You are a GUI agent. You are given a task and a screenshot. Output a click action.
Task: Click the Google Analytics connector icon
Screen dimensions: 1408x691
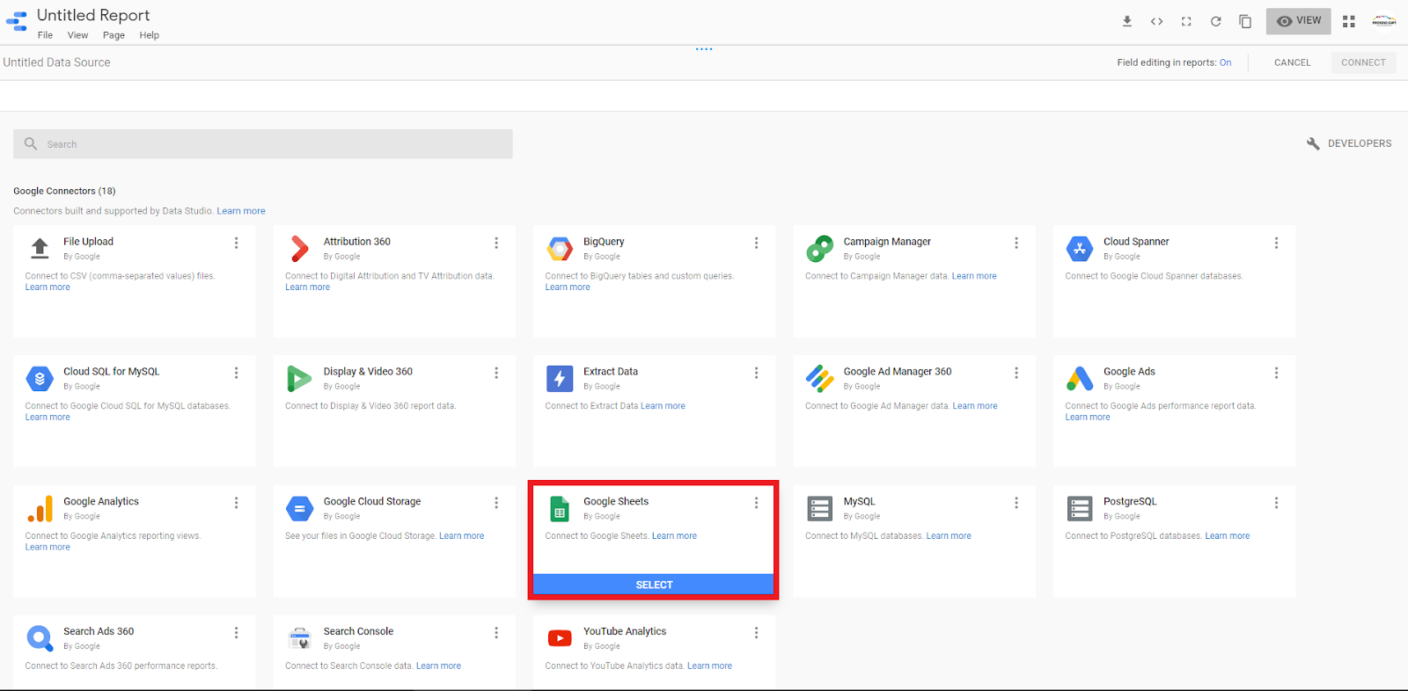tap(40, 509)
